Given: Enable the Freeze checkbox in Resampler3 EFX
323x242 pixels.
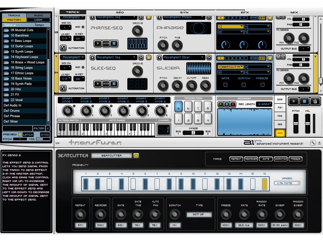Looking at the screenshot, I should tap(262, 85).
